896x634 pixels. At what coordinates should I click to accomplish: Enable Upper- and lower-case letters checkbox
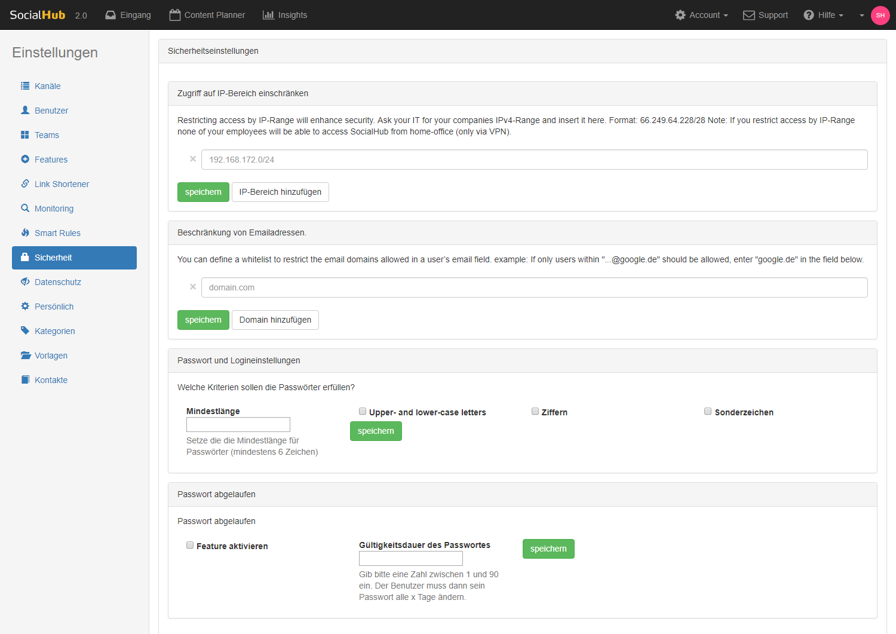pyautogui.click(x=363, y=411)
